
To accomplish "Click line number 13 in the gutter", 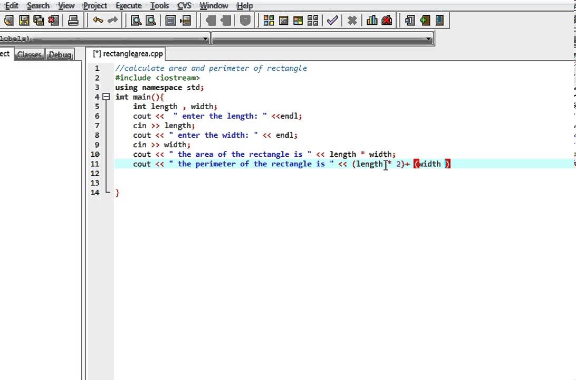I will (95, 183).
